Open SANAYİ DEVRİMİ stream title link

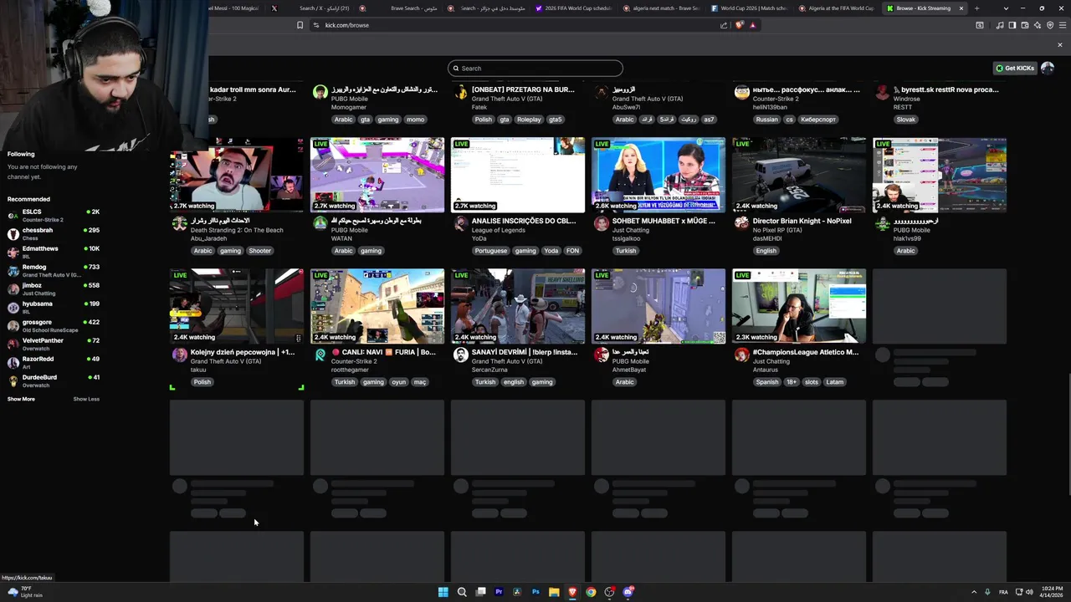(524, 352)
